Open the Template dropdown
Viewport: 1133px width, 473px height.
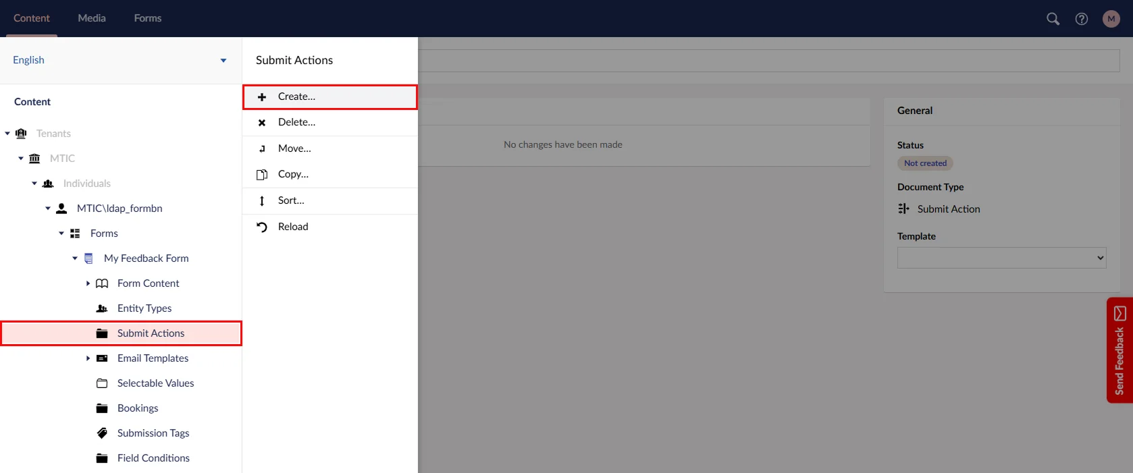click(1001, 258)
